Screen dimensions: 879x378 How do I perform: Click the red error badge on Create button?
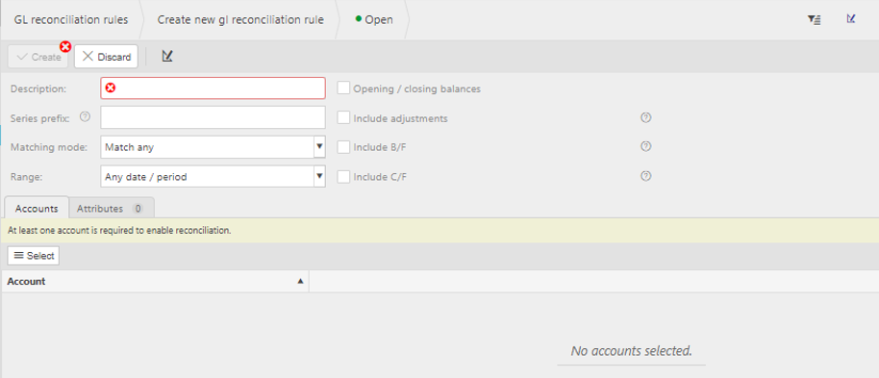pos(66,46)
